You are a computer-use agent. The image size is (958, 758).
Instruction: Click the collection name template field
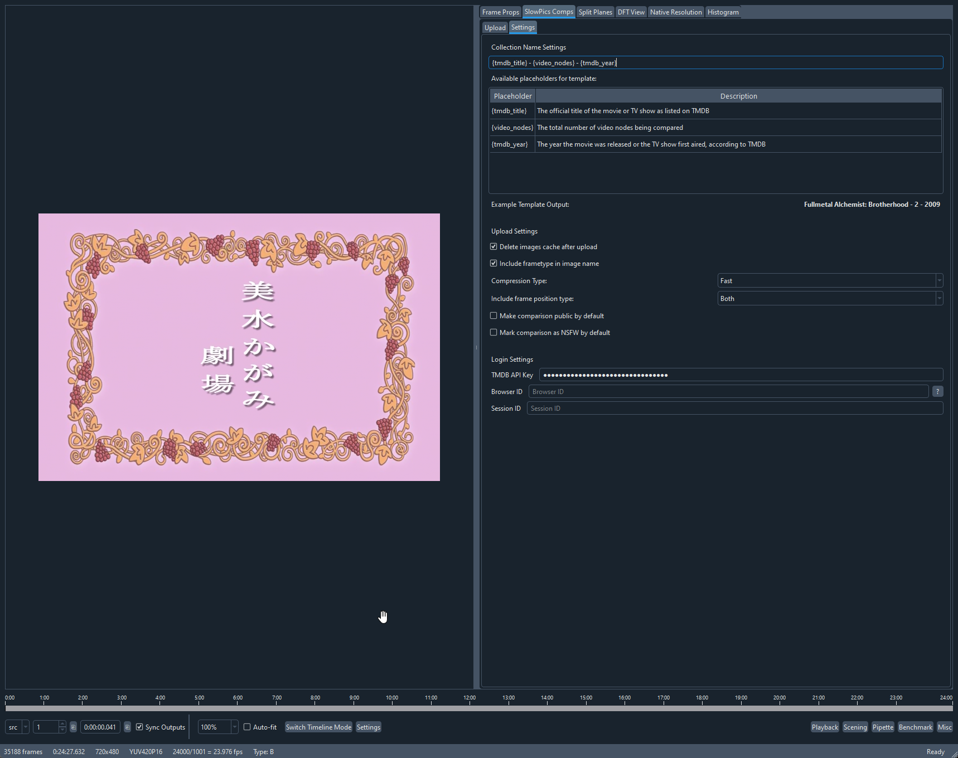coord(715,62)
